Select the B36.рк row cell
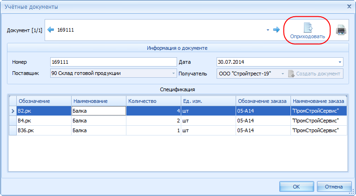 [x=44, y=130]
